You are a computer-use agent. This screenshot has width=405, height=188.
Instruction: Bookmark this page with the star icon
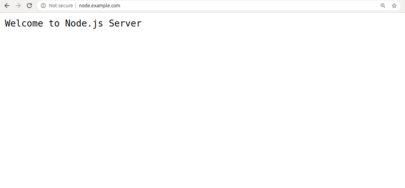394,6
